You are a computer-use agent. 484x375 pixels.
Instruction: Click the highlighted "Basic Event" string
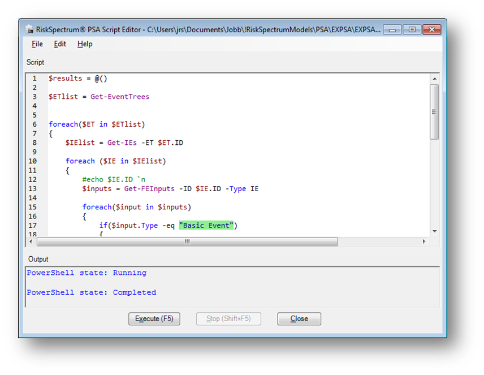(206, 226)
